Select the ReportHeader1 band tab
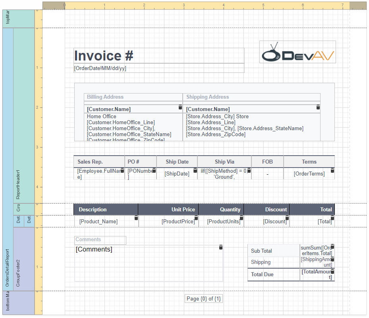The width and height of the screenshot is (369, 318). pyautogui.click(x=18, y=115)
